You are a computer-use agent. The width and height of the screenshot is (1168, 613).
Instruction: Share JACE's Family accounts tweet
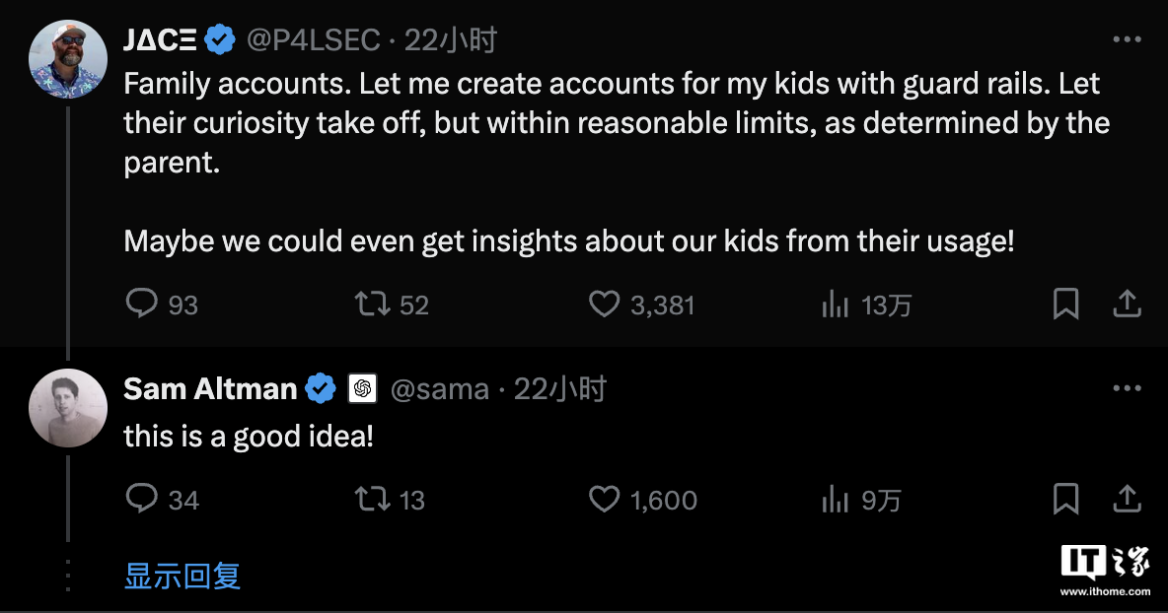click(1127, 304)
